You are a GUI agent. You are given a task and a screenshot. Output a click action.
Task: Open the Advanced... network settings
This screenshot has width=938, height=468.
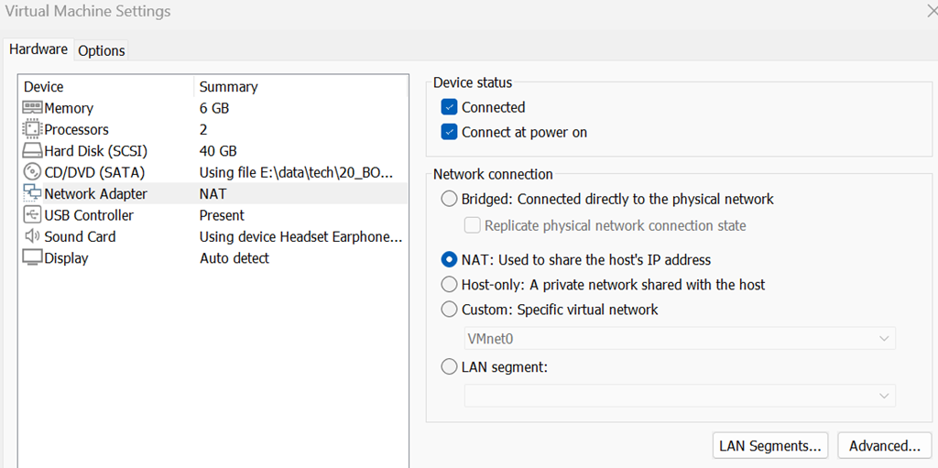coord(884,446)
